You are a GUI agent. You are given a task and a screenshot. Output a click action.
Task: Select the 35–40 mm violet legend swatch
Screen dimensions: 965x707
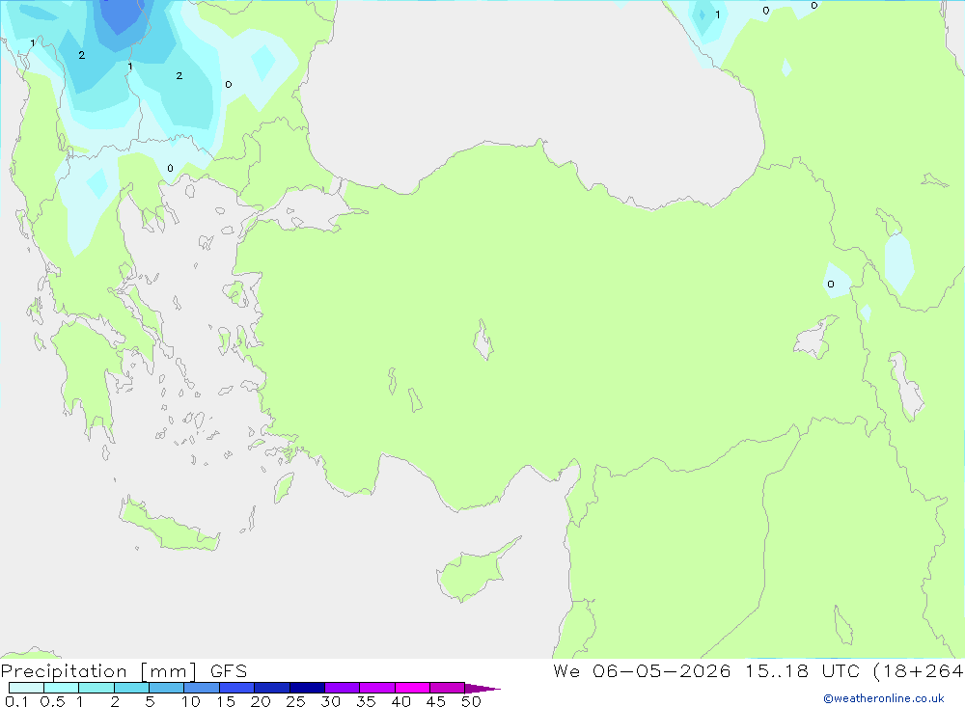tap(377, 688)
